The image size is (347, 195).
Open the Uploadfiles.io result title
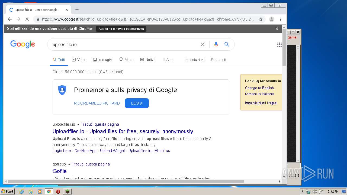click(123, 131)
